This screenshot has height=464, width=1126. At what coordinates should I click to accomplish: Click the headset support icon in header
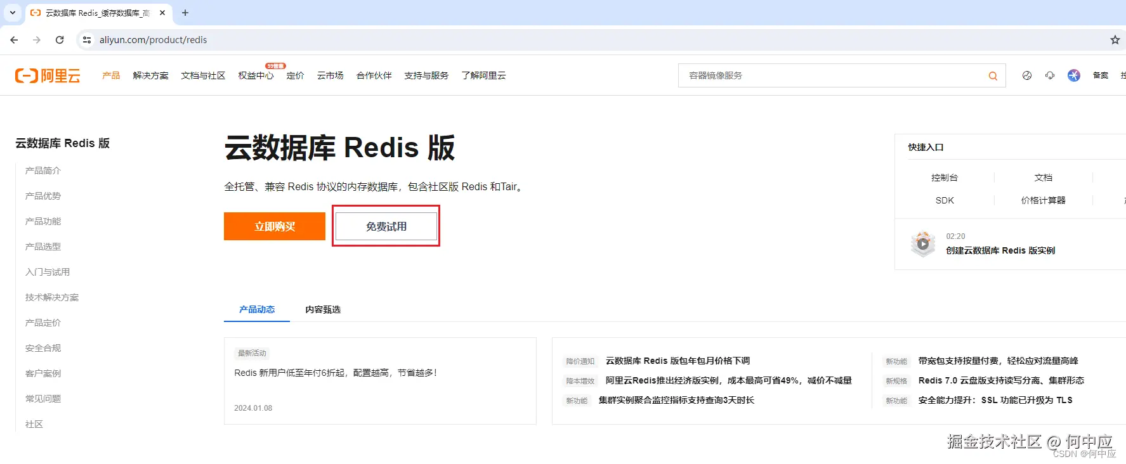click(x=1050, y=75)
